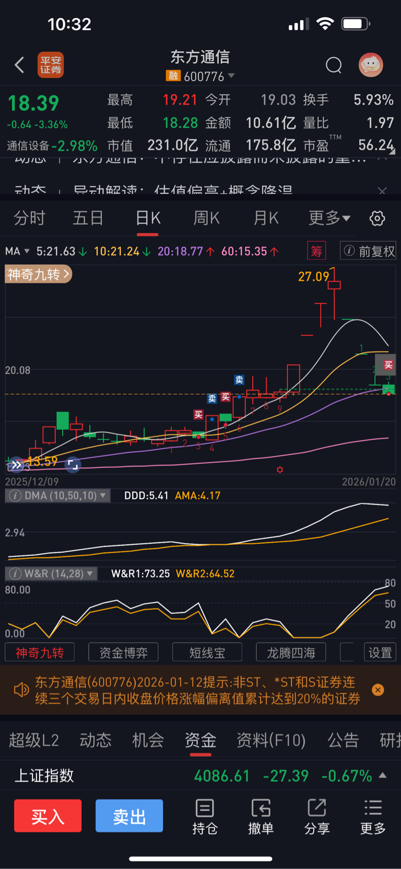Tap the 融 margin trading badge

tap(173, 76)
